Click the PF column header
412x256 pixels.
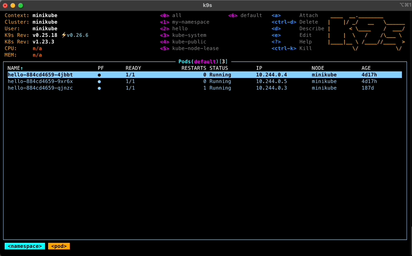(100, 68)
